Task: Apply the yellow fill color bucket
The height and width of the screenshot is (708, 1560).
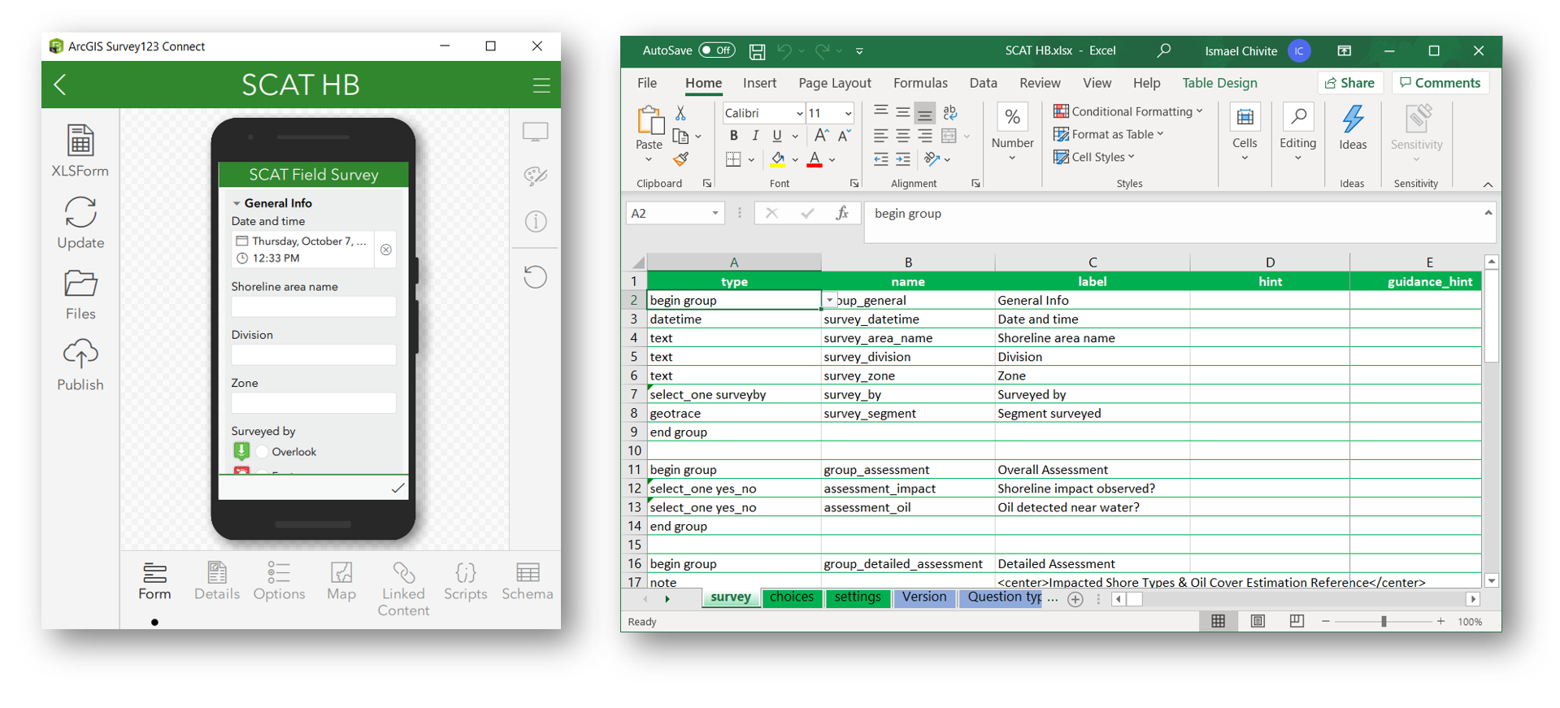Action: [x=778, y=159]
